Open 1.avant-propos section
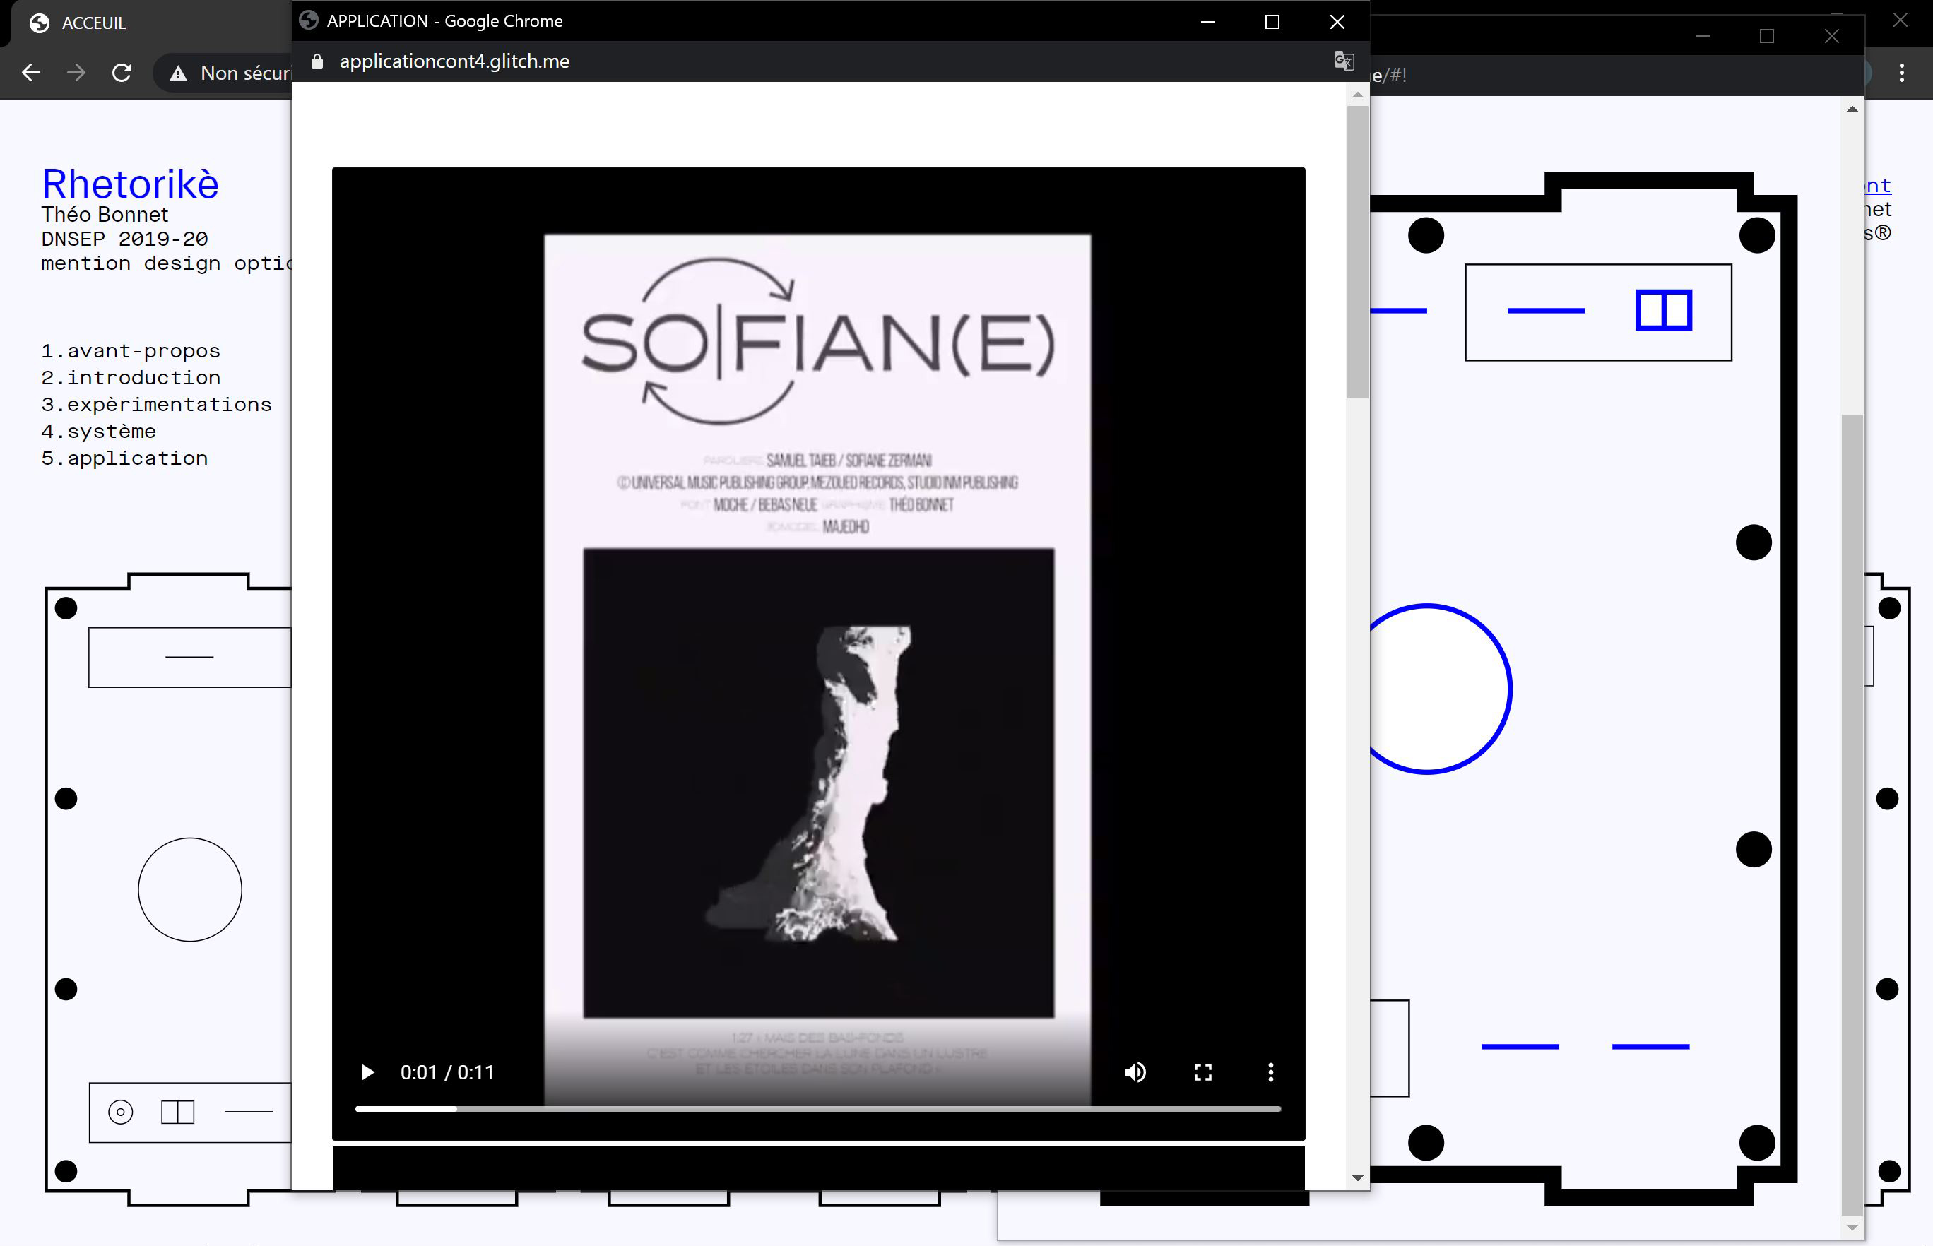This screenshot has width=1933, height=1246. [130, 351]
